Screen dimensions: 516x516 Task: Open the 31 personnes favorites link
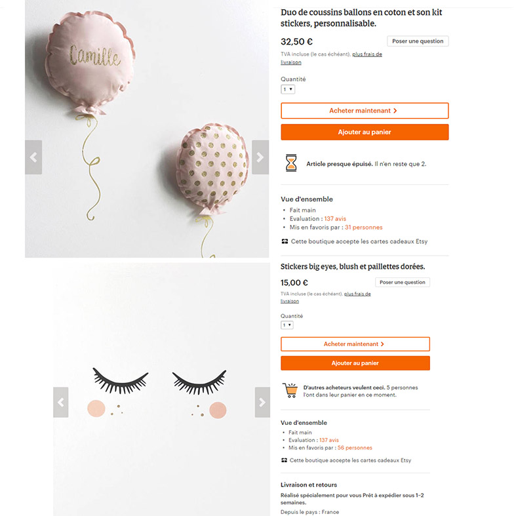click(x=363, y=227)
